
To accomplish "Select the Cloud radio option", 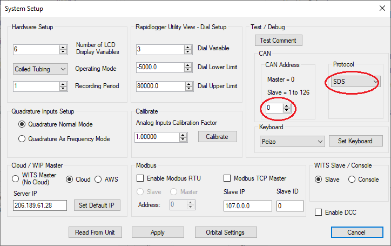I will click(69, 179).
